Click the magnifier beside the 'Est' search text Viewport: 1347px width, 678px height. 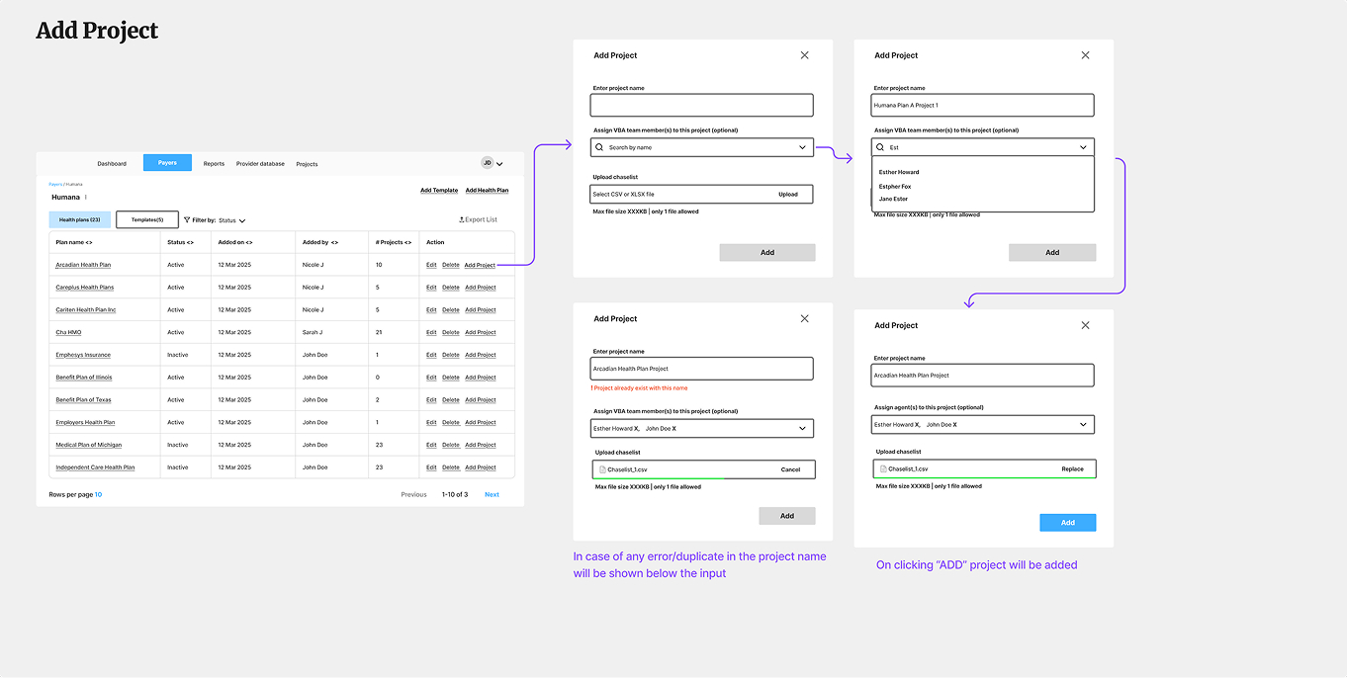(x=879, y=146)
